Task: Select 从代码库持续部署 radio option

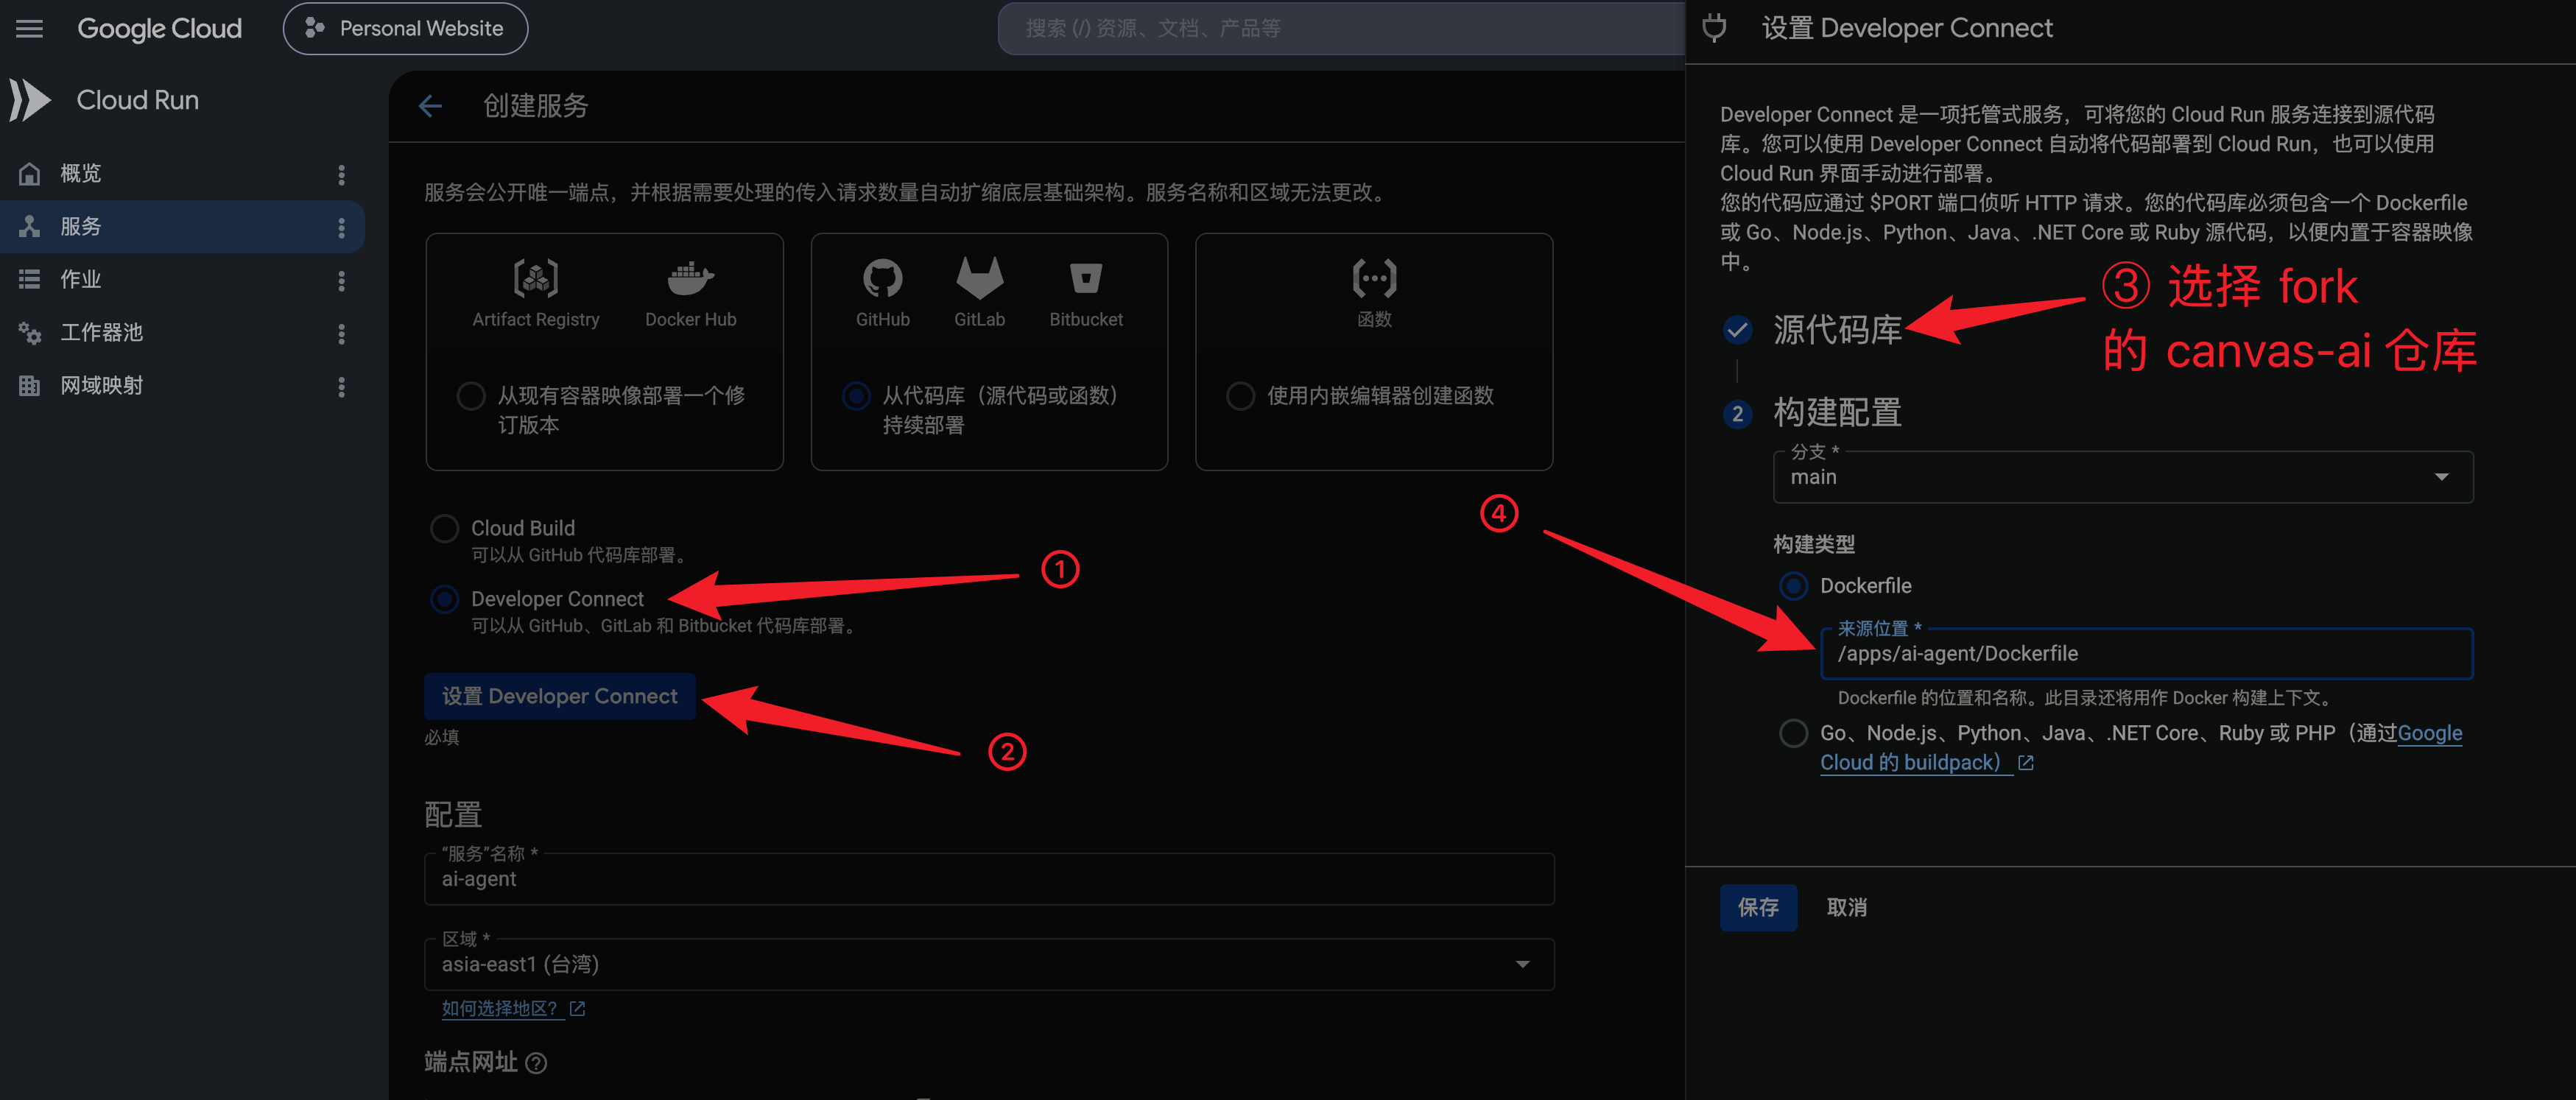Action: 856,396
